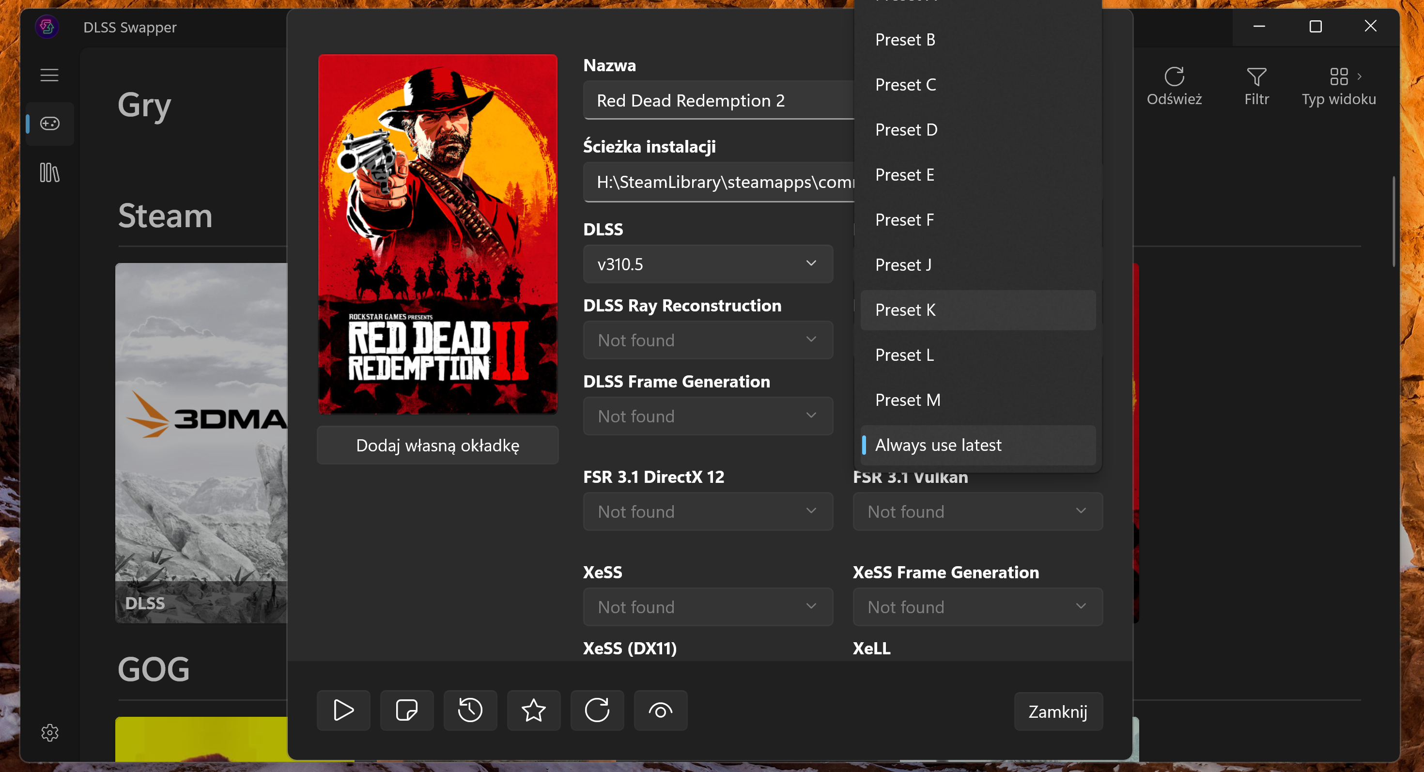Click the play/launch game button
Screen dimensions: 1424x772
tap(343, 710)
